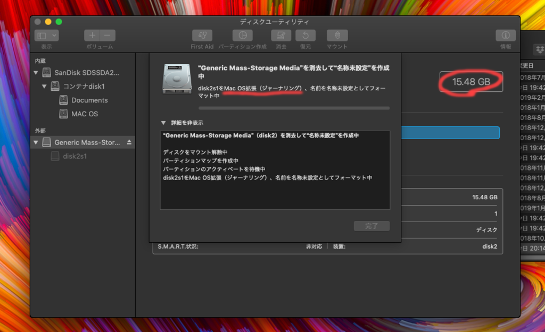Click the 外部 sidebar section header
This screenshot has width=545, height=332.
40,131
